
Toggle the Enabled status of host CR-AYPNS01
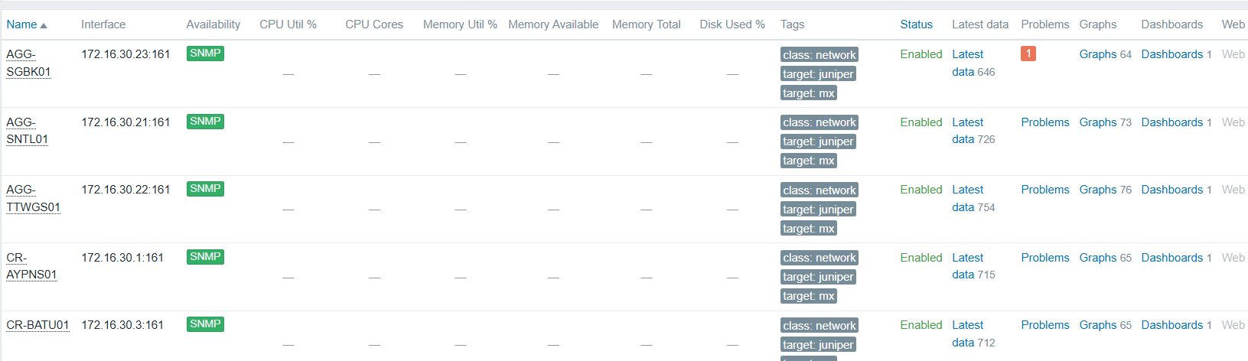tap(921, 258)
